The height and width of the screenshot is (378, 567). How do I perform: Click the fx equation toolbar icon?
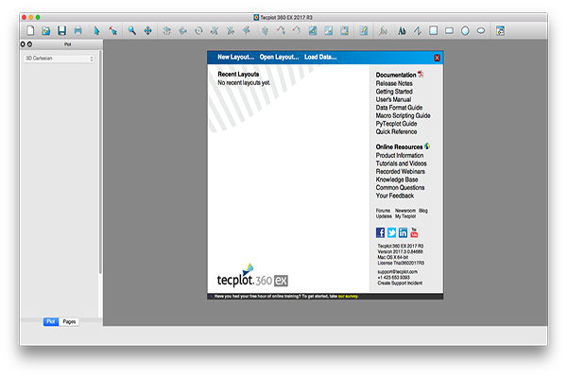[x=383, y=31]
